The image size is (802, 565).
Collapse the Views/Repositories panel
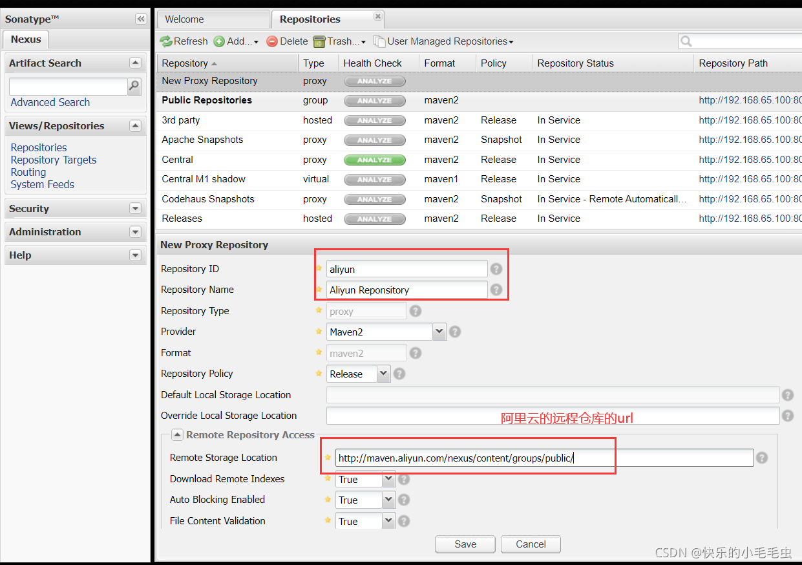tap(135, 125)
